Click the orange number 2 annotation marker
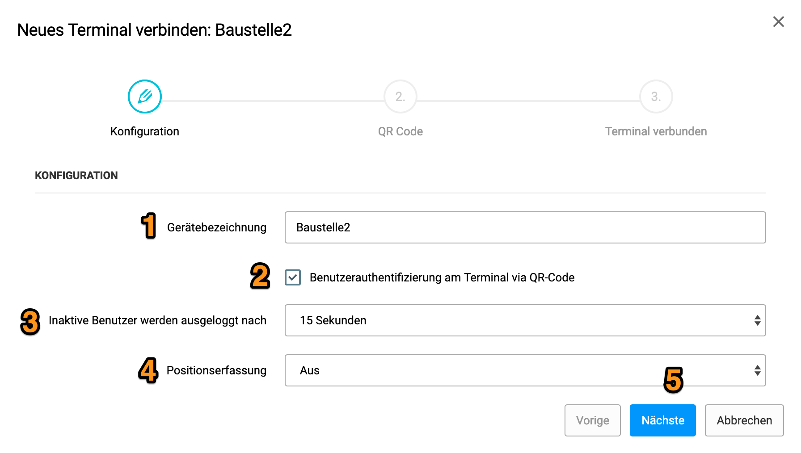Screen dimensions: 801x453 (260, 276)
